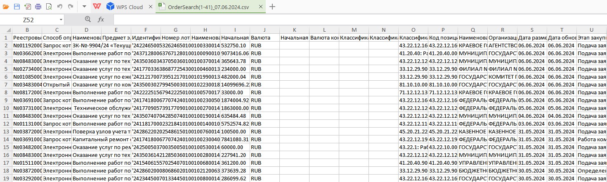Click the Select All corner triangle

pyautogui.click(x=6, y=30)
